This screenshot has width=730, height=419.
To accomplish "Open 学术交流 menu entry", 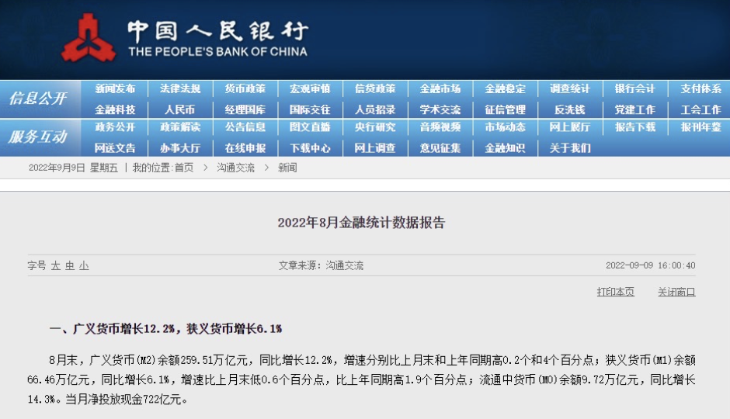I will [440, 109].
